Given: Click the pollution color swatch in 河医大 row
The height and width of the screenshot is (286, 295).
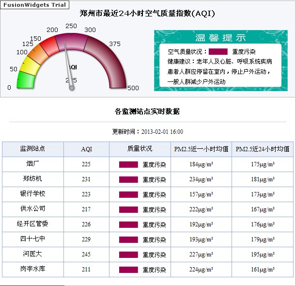Looking at the screenshot, I should click(x=128, y=255).
